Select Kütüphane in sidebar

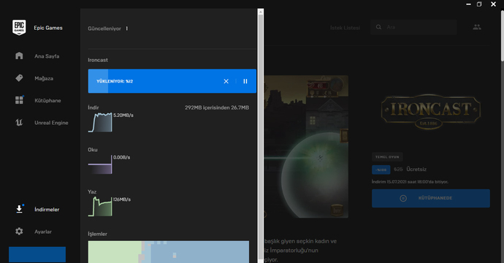pyautogui.click(x=47, y=101)
